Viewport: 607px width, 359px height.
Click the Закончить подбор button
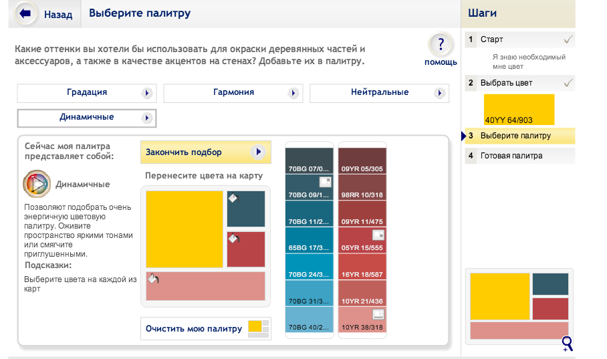(x=205, y=152)
